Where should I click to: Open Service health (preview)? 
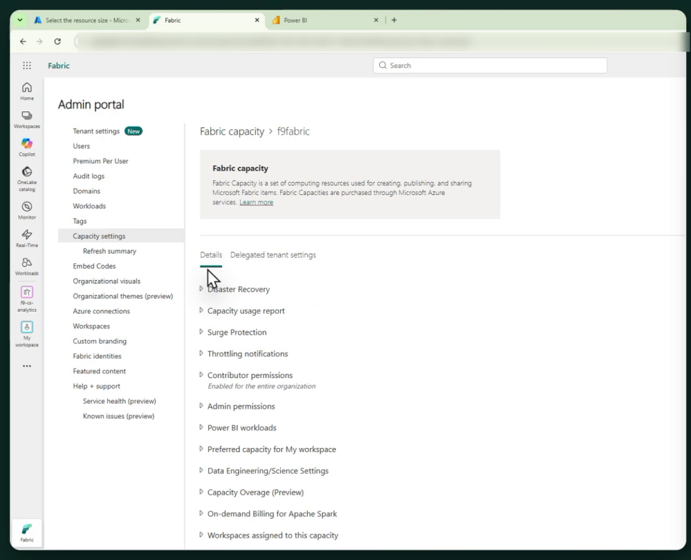119,401
